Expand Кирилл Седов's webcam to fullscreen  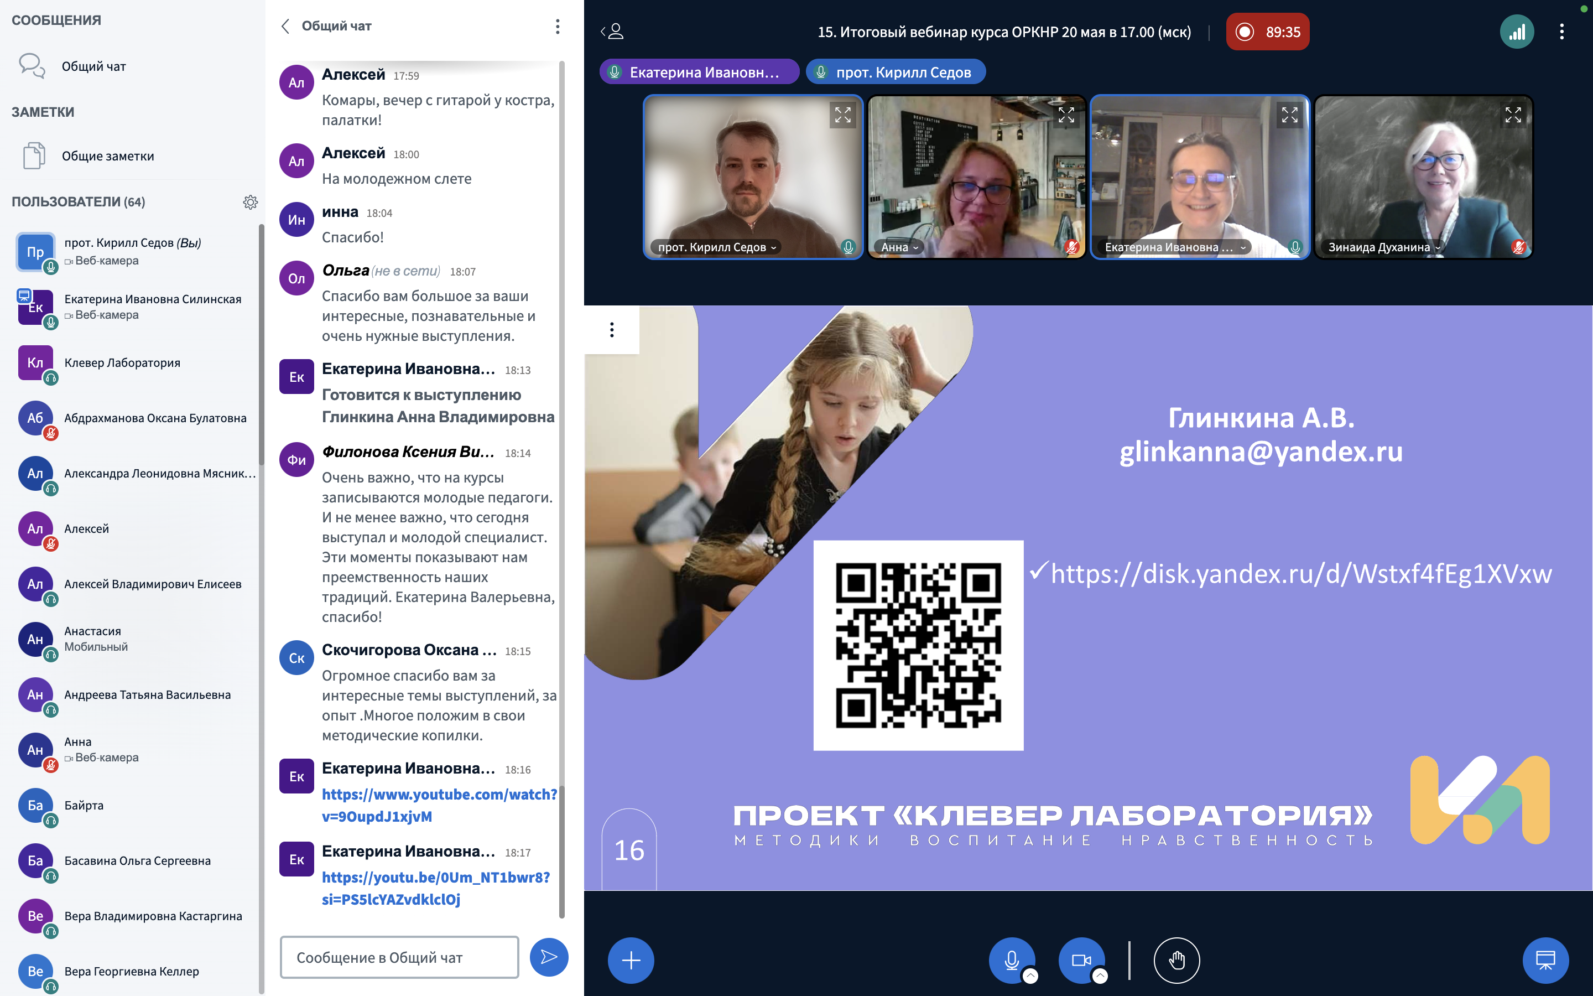842,115
